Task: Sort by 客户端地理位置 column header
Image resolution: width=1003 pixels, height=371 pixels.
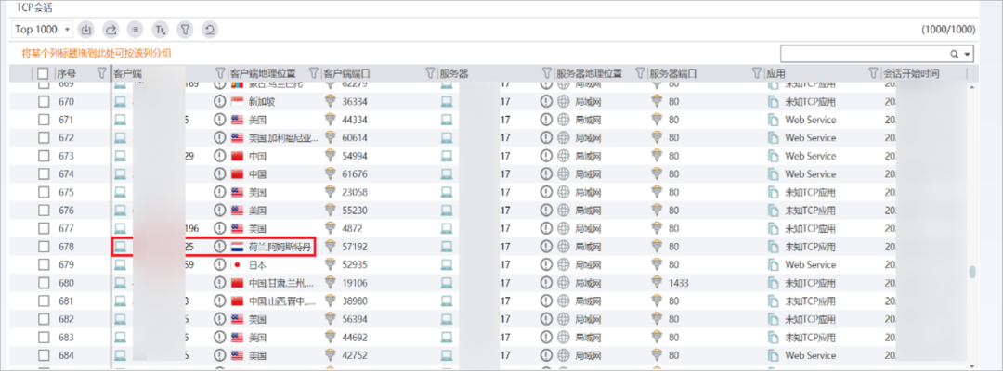Action: coord(262,73)
